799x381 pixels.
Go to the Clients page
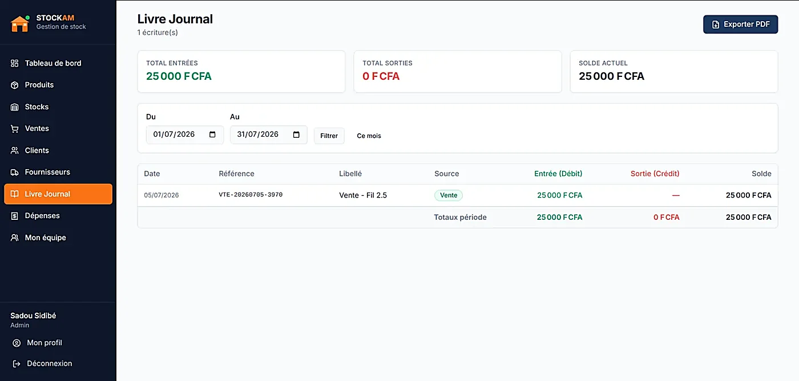coord(58,150)
